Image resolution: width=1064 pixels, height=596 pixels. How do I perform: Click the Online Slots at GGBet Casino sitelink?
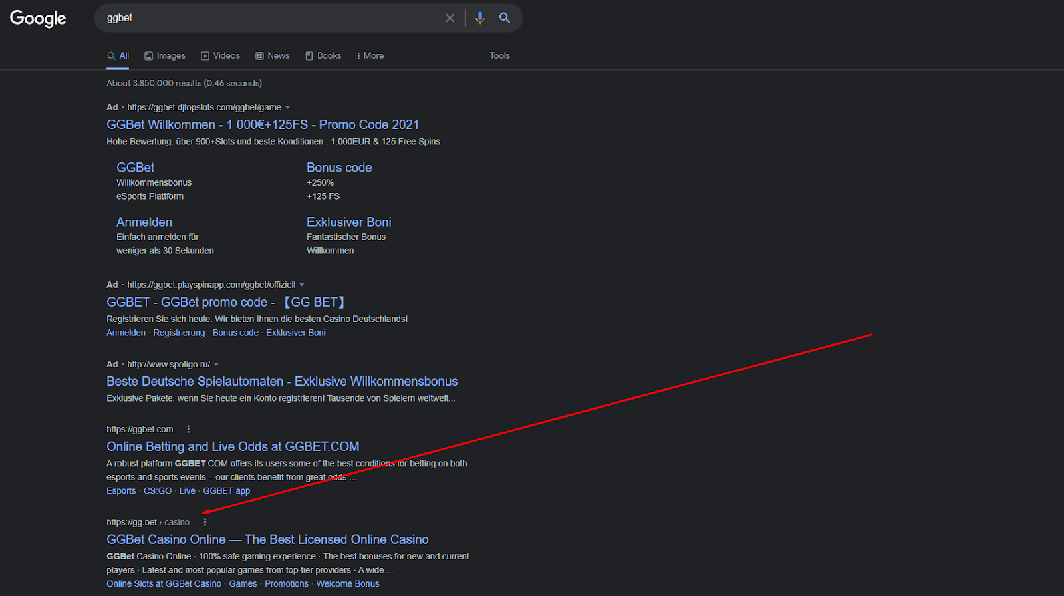point(164,584)
